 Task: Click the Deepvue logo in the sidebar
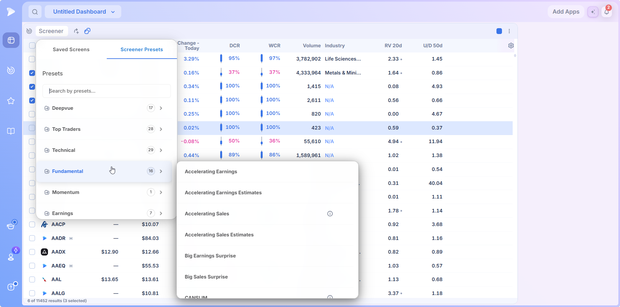(11, 12)
